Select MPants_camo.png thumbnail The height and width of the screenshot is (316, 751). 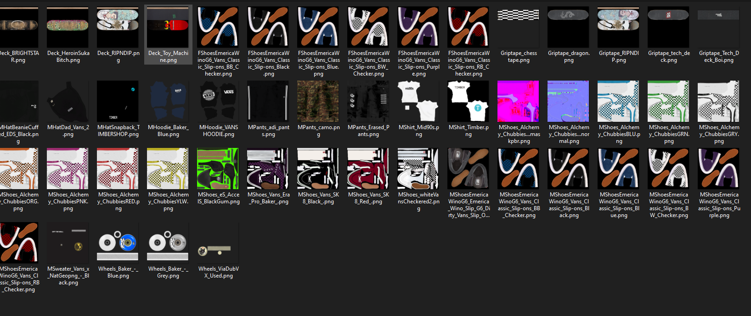pyautogui.click(x=318, y=102)
